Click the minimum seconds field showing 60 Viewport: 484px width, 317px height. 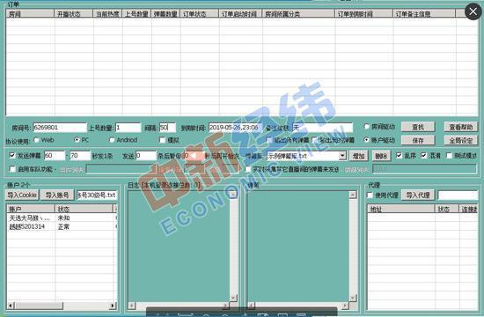pyautogui.click(x=55, y=156)
